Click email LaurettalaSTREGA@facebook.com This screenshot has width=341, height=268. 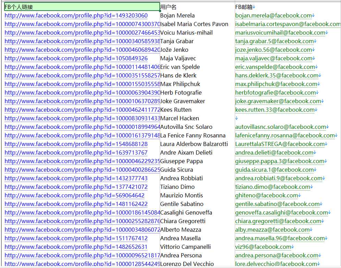pos(280,144)
